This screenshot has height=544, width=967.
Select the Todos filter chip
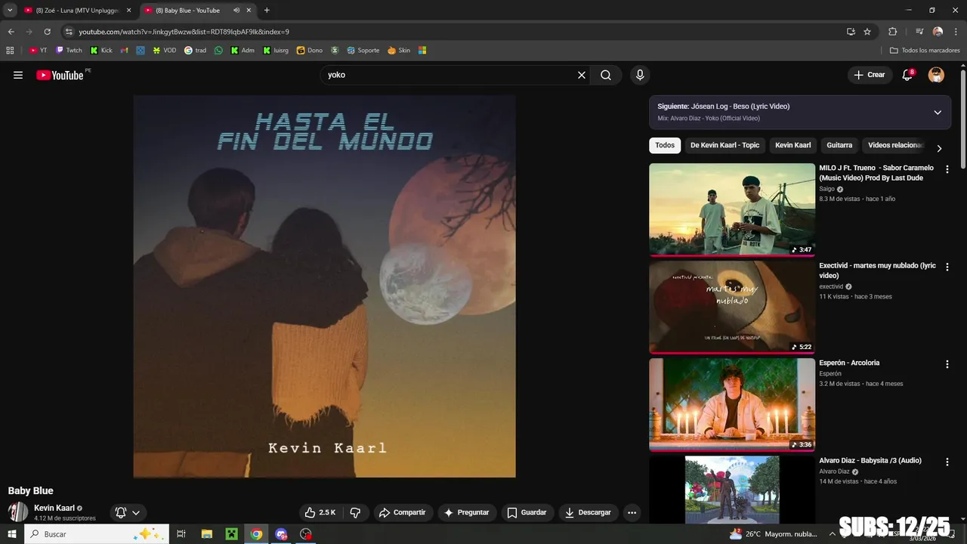coord(665,145)
